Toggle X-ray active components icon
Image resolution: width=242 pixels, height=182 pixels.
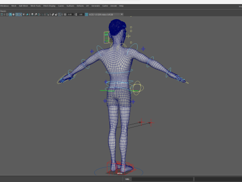click(x=59, y=15)
